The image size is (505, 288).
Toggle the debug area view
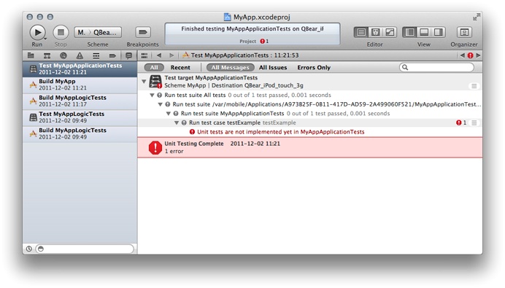pyautogui.click(x=424, y=32)
